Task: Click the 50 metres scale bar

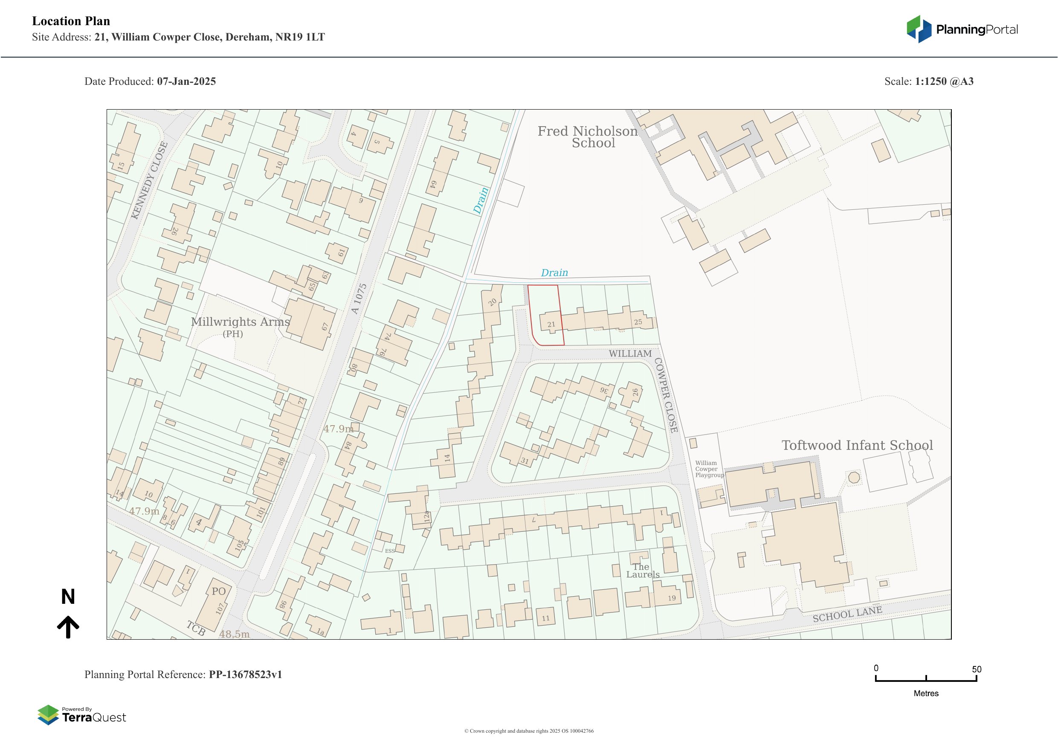Action: coord(926,679)
